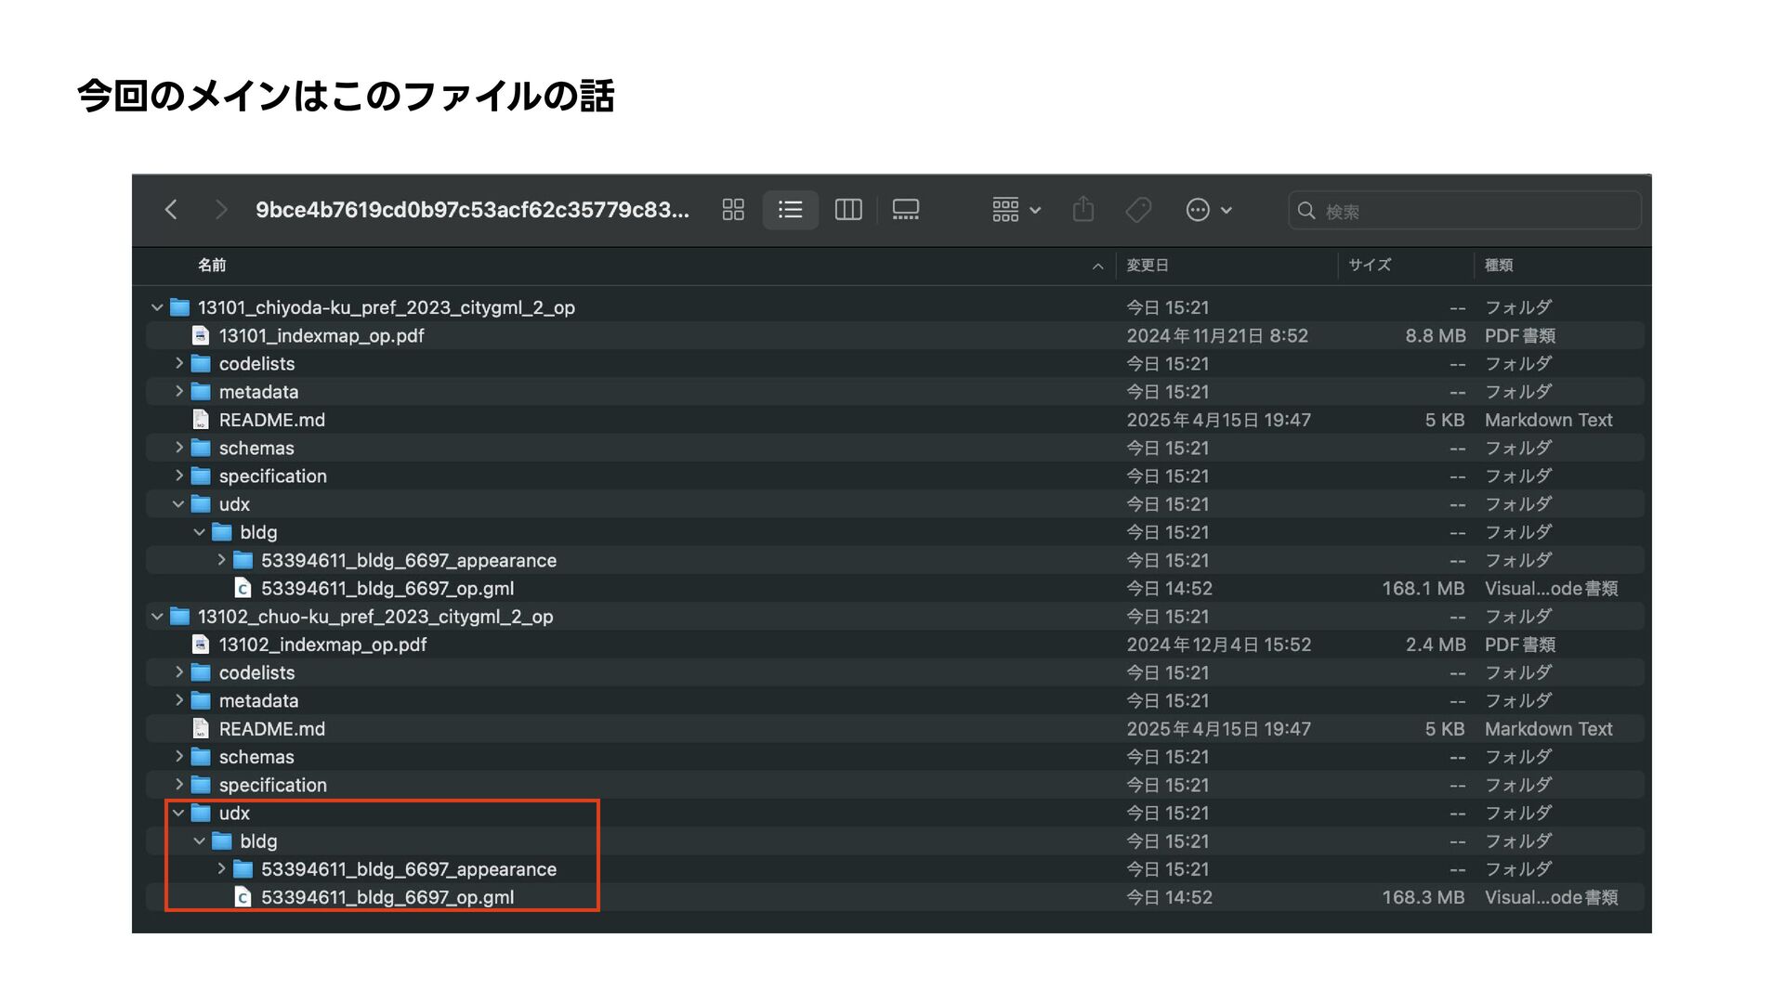This screenshot has width=1784, height=1003.
Task: Click the codelists folder icon in chiyoda-ku
Action: point(201,364)
